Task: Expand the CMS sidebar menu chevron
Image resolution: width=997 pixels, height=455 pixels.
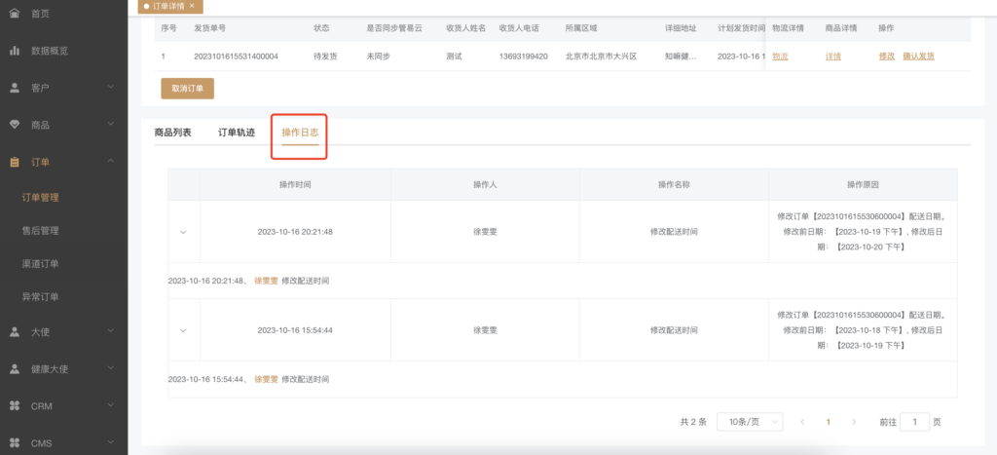Action: (111, 442)
